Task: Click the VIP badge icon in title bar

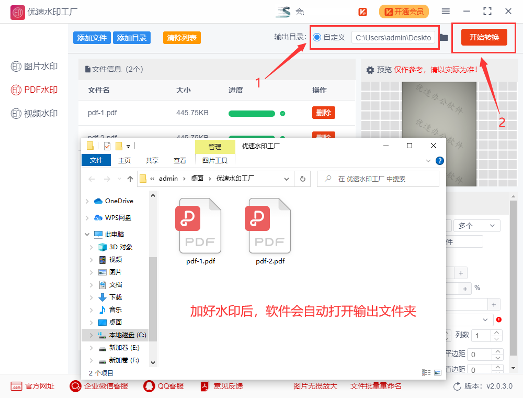Action: [x=362, y=12]
